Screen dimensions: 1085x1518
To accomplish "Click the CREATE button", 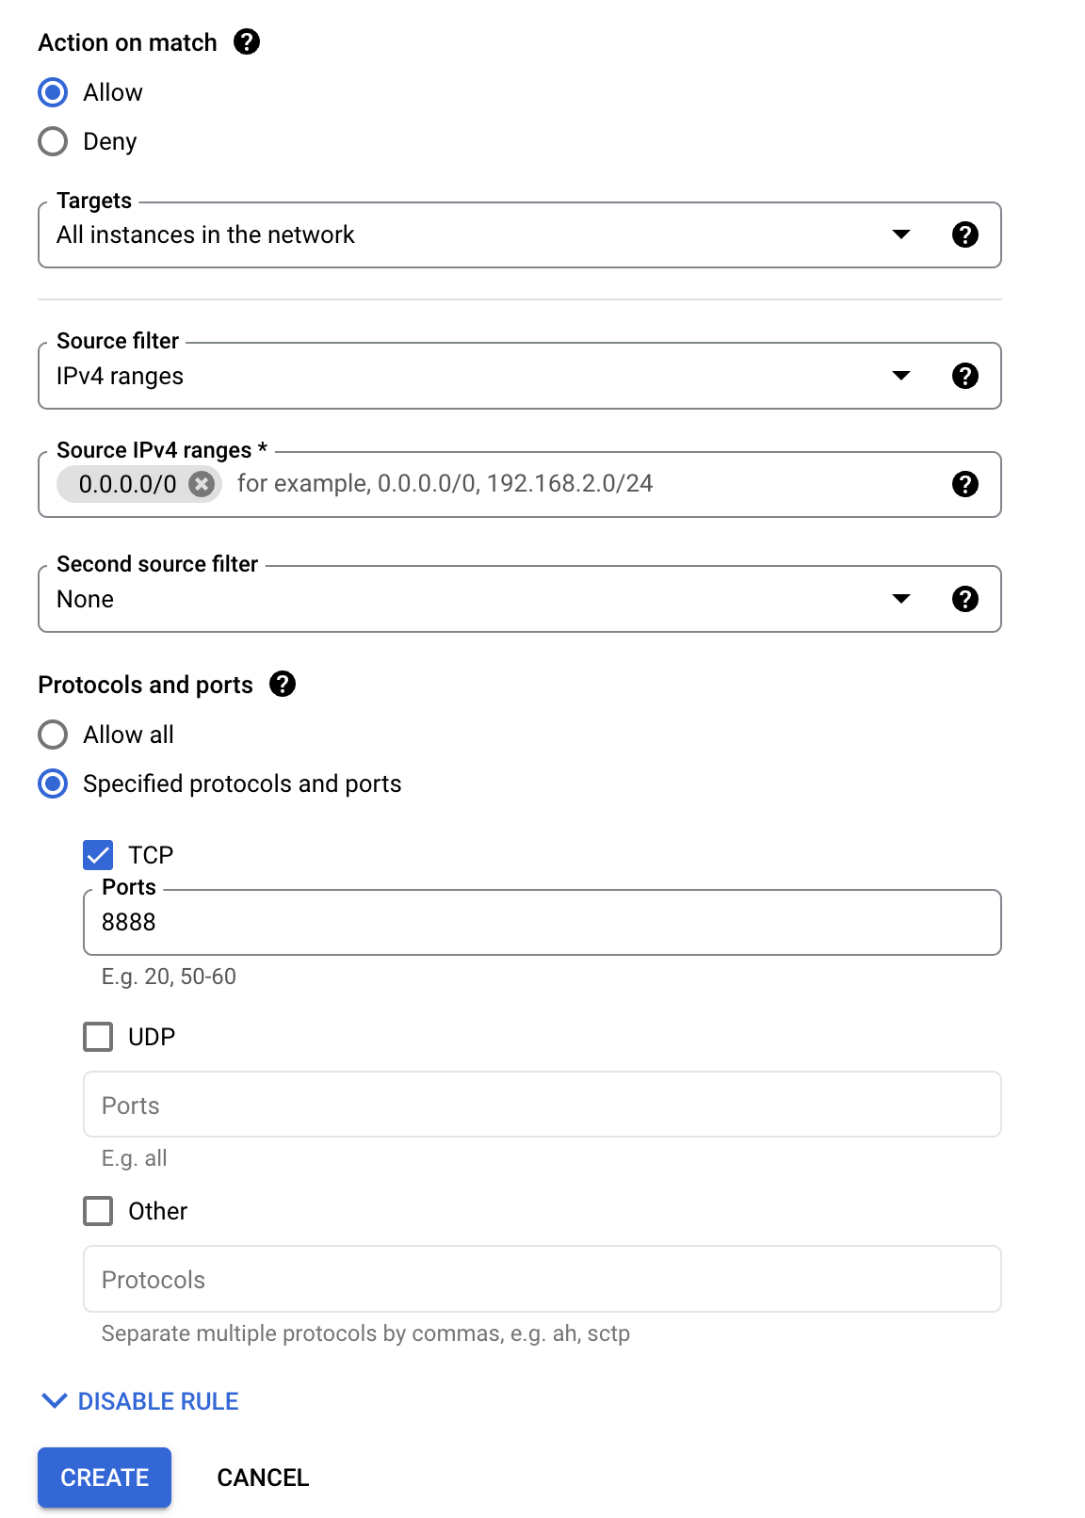I will [104, 1478].
